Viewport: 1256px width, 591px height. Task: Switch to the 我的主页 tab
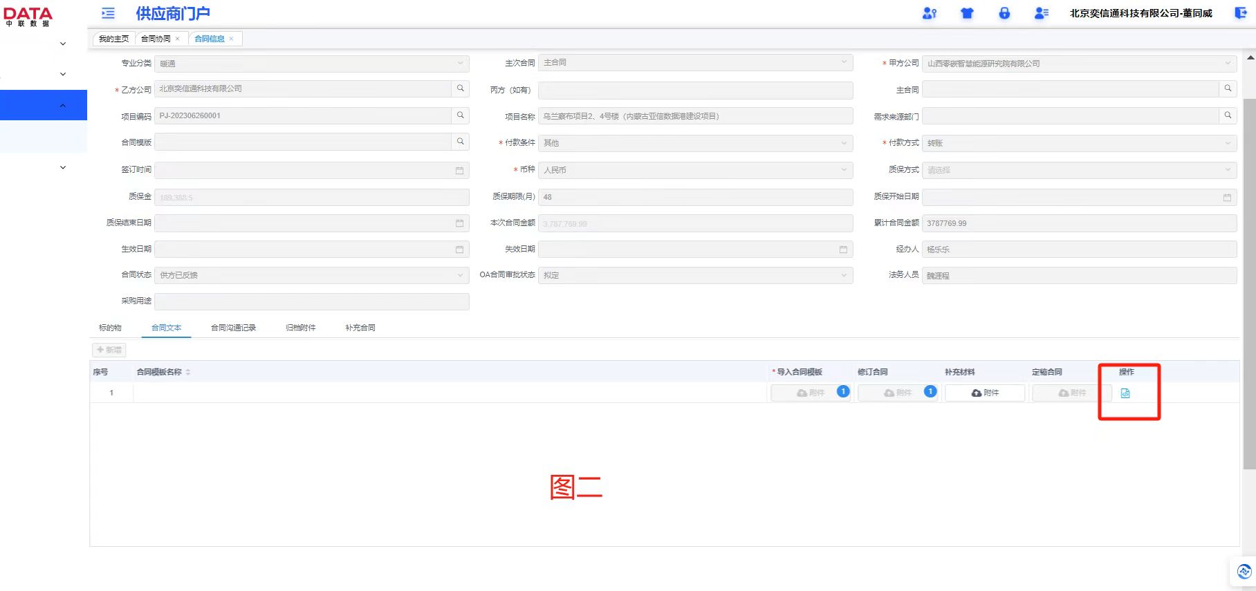tap(113, 39)
